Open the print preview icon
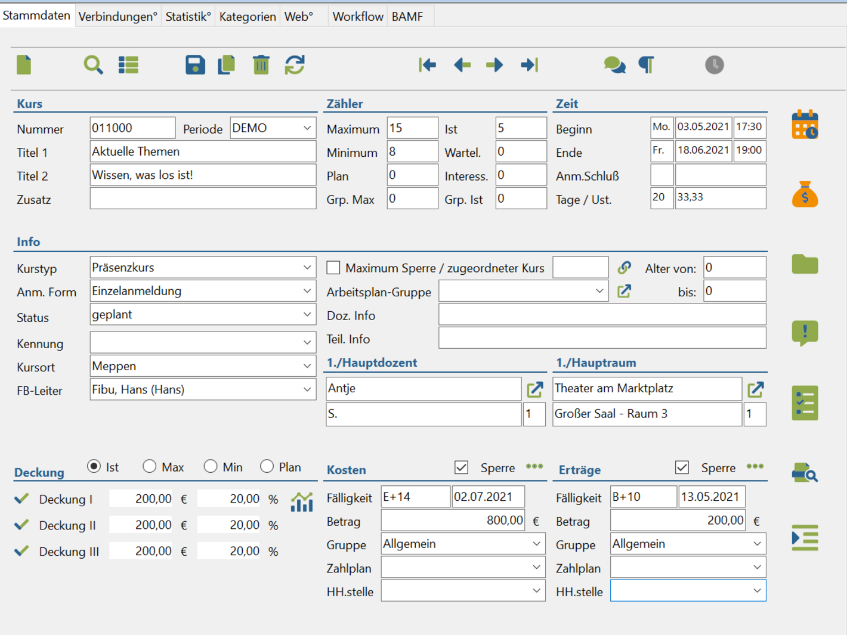 [805, 473]
